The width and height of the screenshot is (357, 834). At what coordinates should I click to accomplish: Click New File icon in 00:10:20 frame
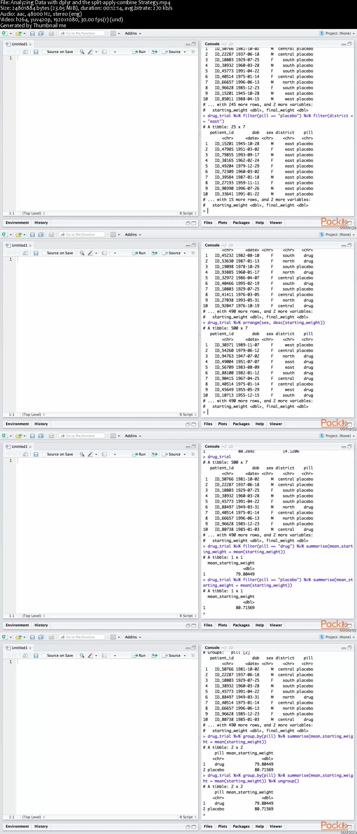point(5,637)
